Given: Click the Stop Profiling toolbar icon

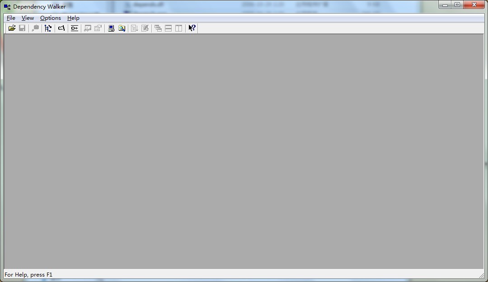Looking at the screenshot, I should coord(145,28).
